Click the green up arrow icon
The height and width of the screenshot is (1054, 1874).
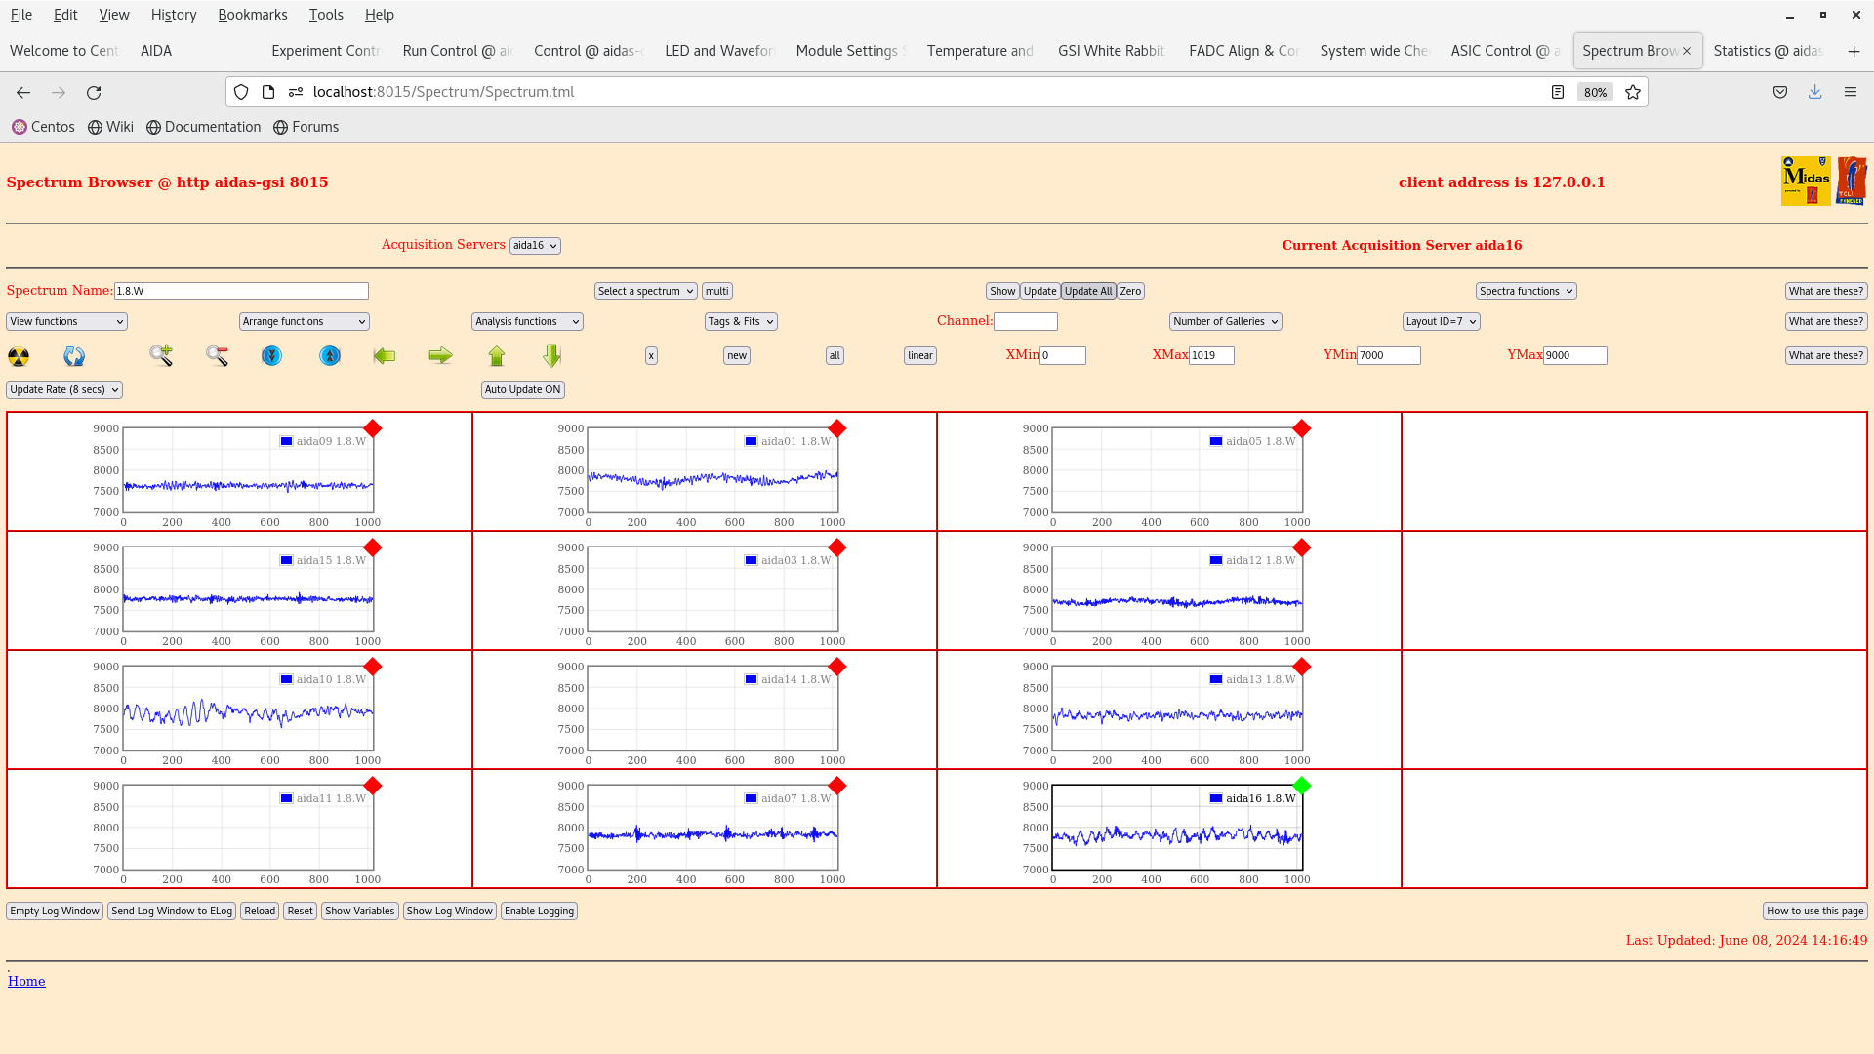[497, 356]
